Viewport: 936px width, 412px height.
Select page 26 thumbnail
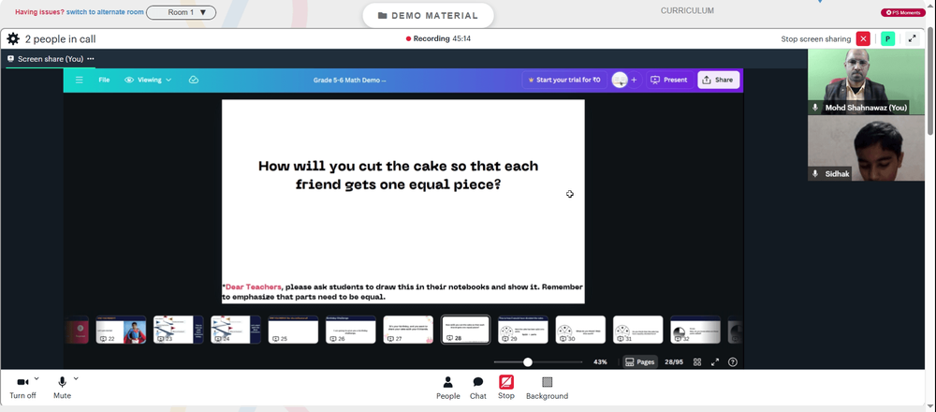click(351, 330)
